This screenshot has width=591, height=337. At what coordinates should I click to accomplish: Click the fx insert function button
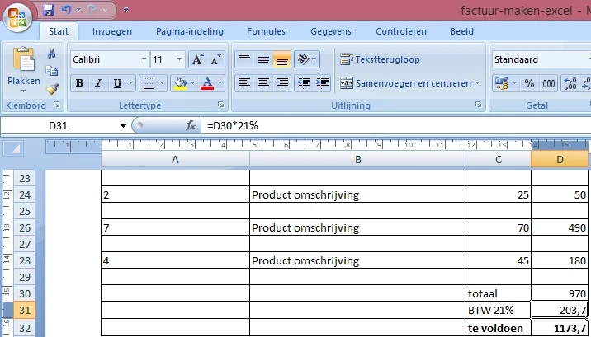191,125
